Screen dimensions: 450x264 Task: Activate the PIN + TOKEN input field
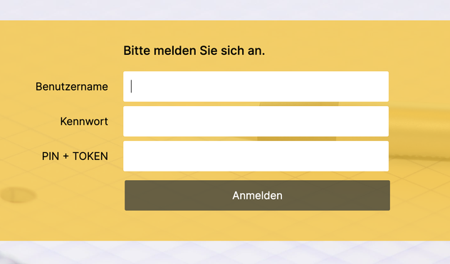(256, 156)
